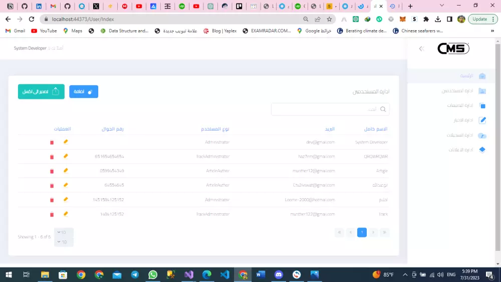Sort by البريد email column header
The height and width of the screenshot is (282, 501).
tap(330, 128)
